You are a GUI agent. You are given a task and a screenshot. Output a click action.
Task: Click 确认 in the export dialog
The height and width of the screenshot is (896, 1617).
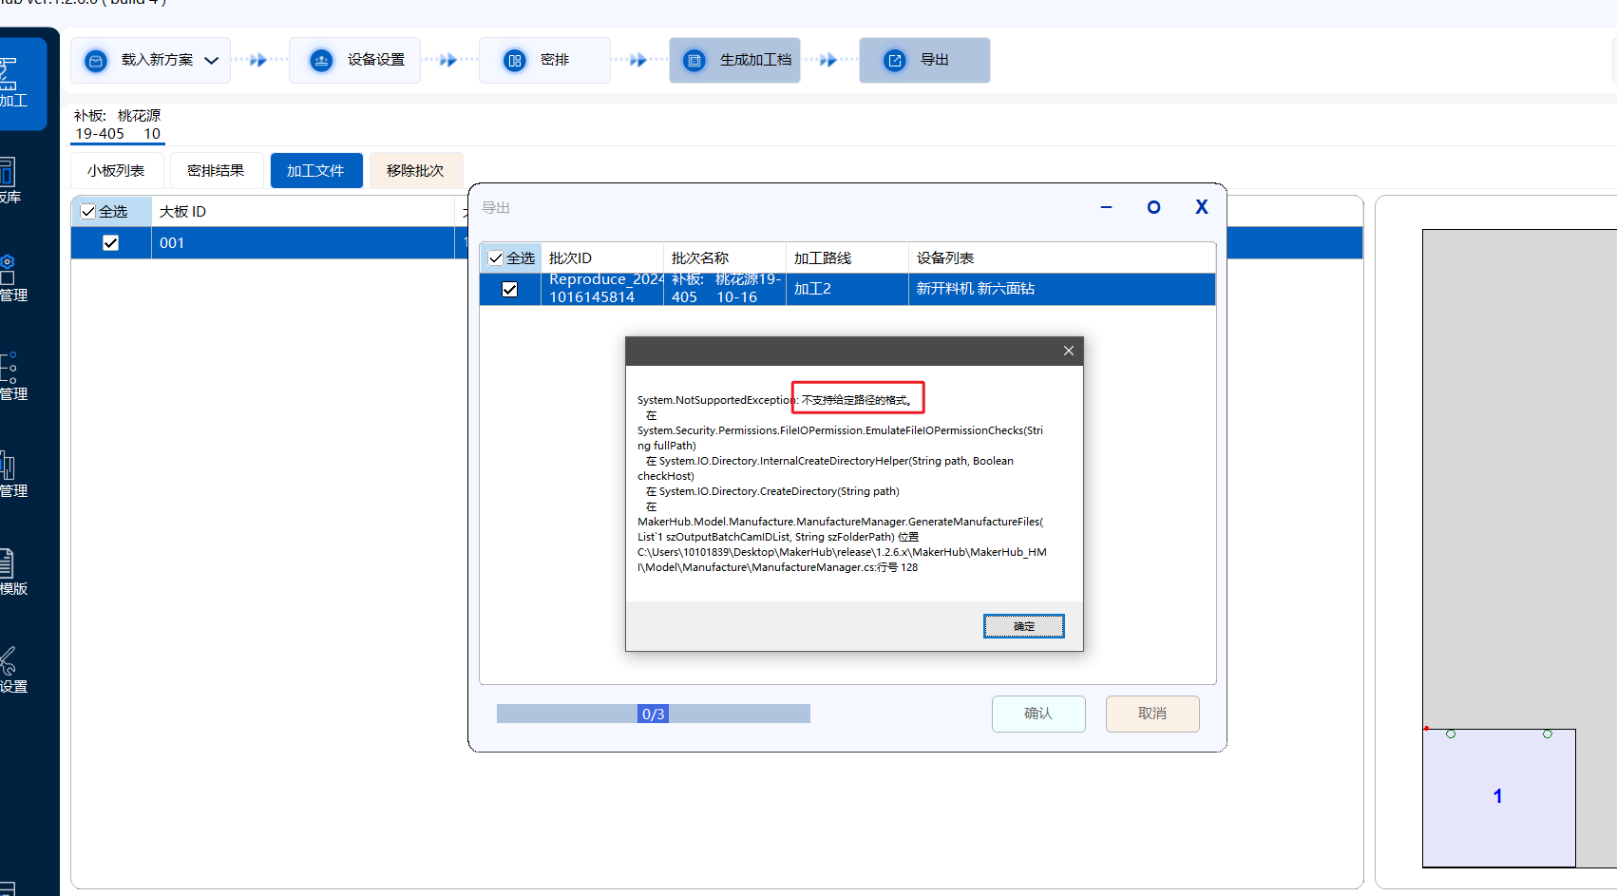1037,714
